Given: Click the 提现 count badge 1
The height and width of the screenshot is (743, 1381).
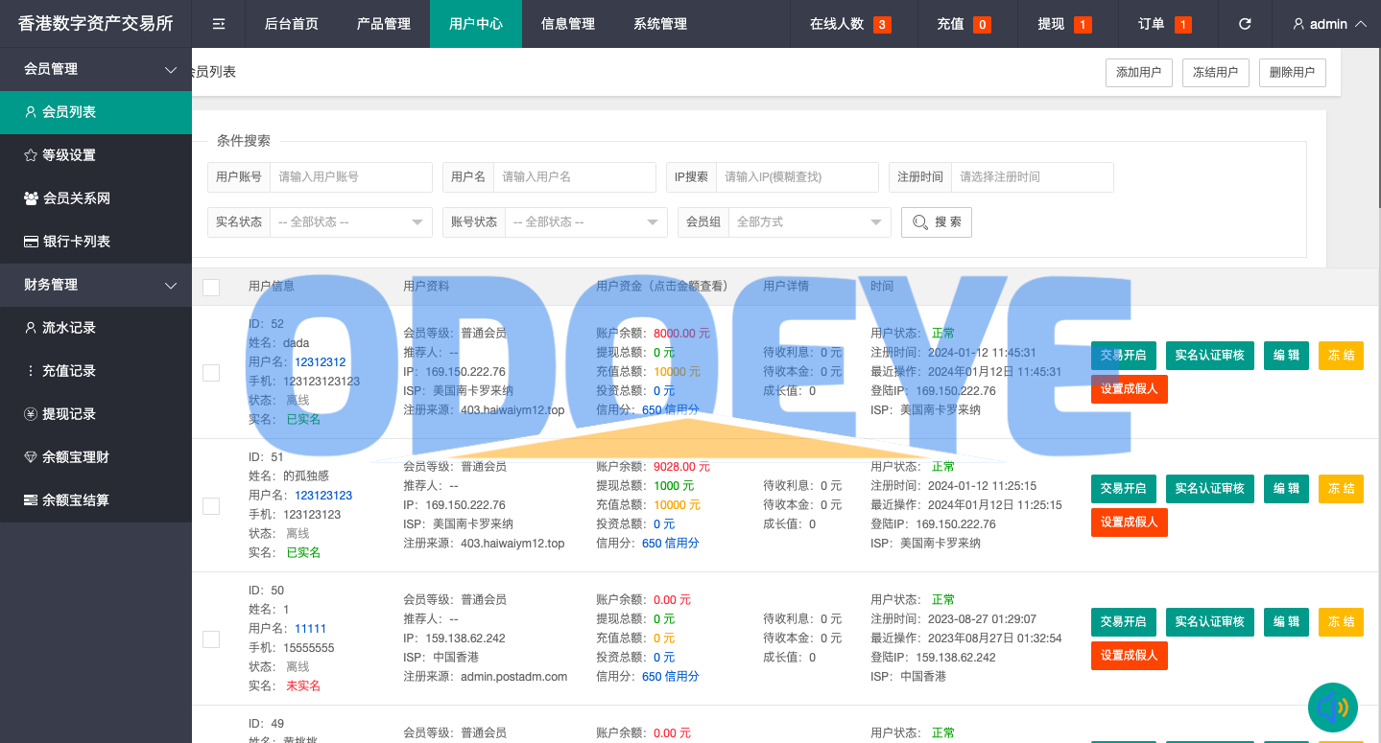Looking at the screenshot, I should coord(1083,25).
